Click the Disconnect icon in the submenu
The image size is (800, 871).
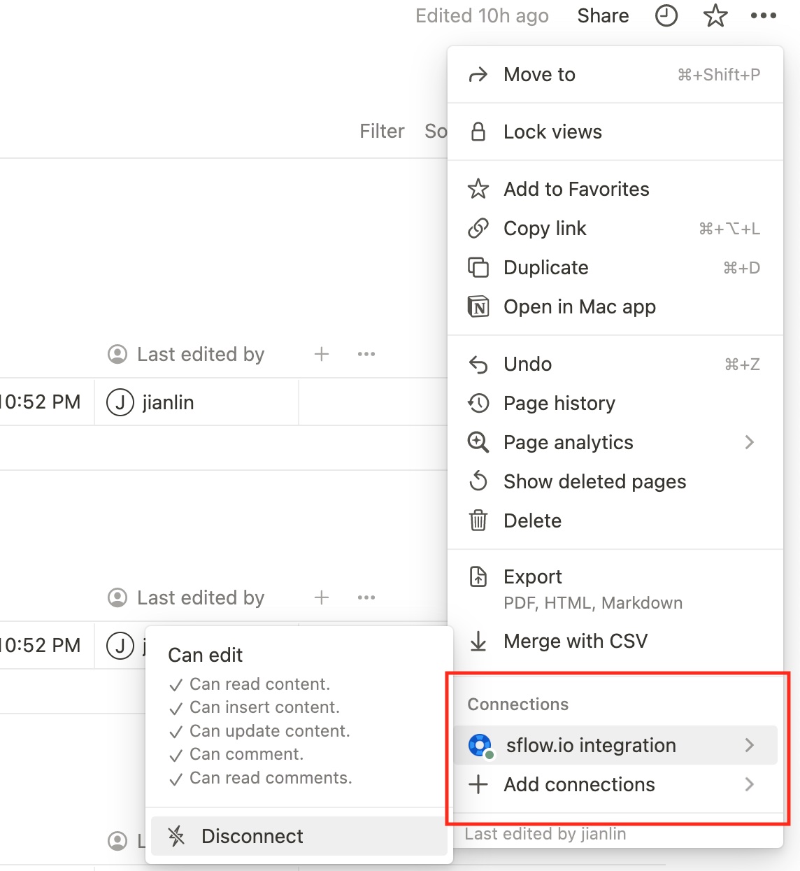coord(176,836)
